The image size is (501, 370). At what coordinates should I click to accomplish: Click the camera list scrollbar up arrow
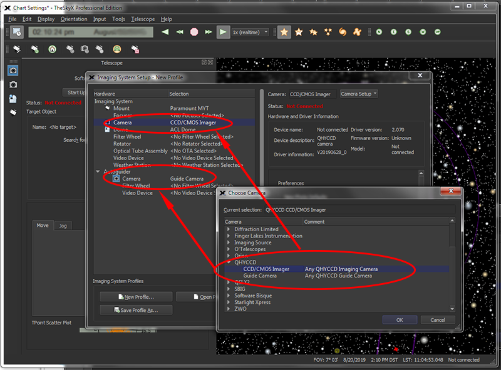(452, 221)
